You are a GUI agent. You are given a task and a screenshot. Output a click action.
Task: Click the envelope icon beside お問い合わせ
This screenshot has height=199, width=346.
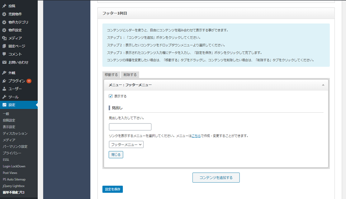(4, 62)
